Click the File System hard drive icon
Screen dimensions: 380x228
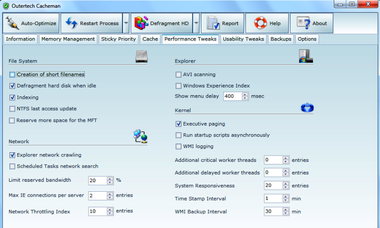pyautogui.click(x=142, y=56)
